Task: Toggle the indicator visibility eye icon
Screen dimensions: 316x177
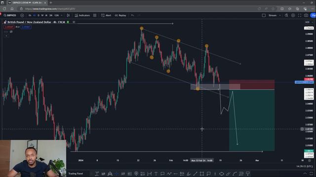Action: click(x=11, y=31)
